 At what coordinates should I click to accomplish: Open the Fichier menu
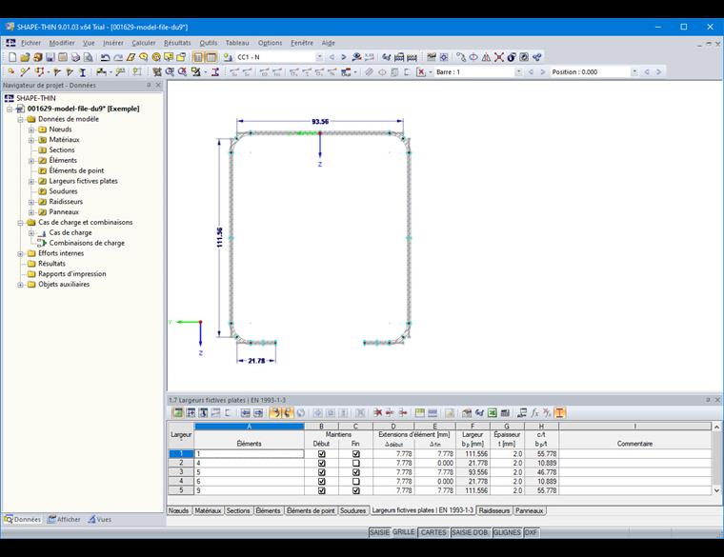(x=30, y=43)
